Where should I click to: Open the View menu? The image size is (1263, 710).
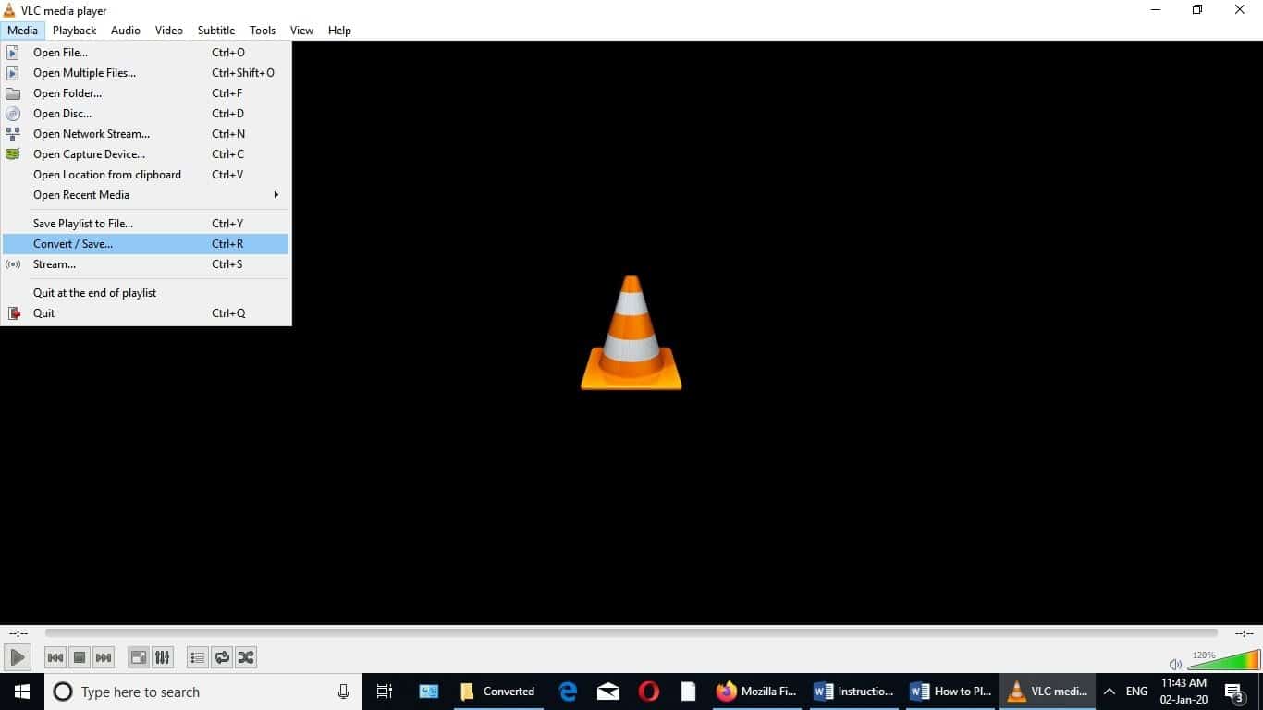(x=301, y=31)
